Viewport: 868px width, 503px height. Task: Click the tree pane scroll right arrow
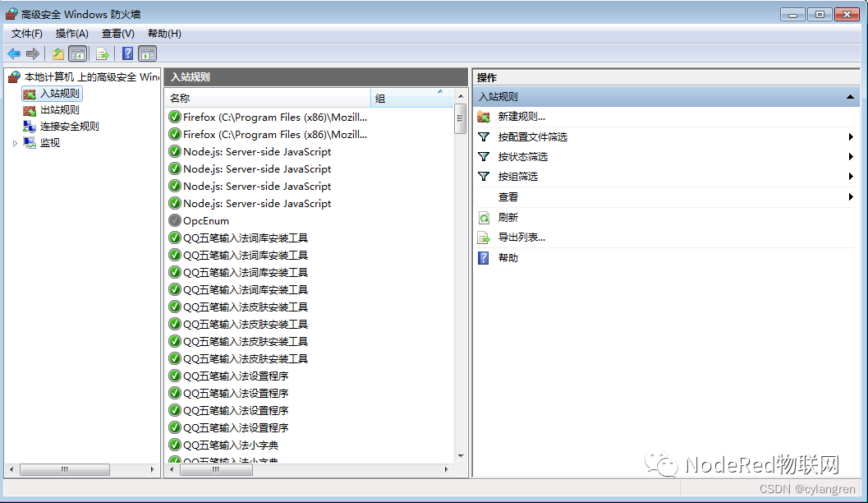(152, 470)
